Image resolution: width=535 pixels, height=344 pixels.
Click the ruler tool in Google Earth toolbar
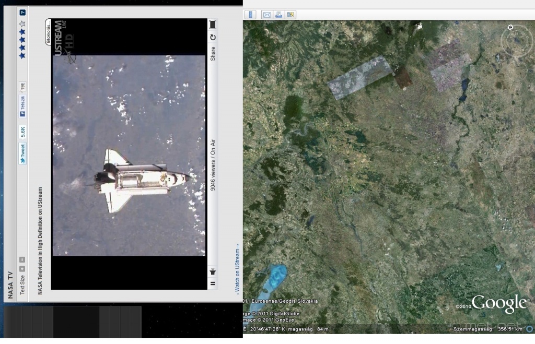(x=251, y=15)
